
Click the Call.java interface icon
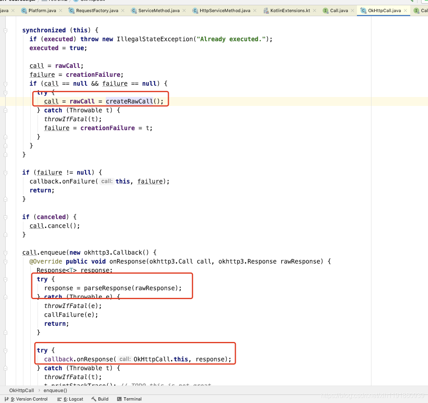coord(325,11)
